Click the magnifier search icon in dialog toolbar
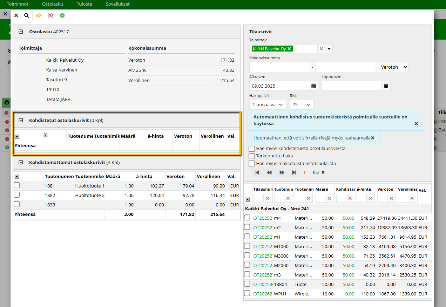The width and height of the screenshot is (446, 307). pos(27,15)
